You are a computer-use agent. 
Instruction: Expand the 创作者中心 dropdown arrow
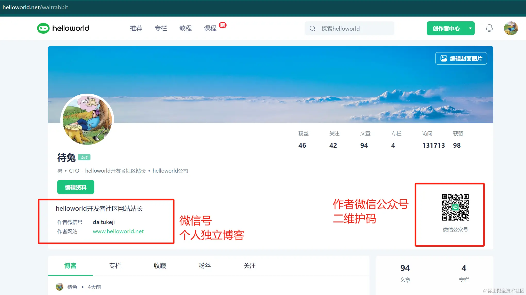coord(470,28)
